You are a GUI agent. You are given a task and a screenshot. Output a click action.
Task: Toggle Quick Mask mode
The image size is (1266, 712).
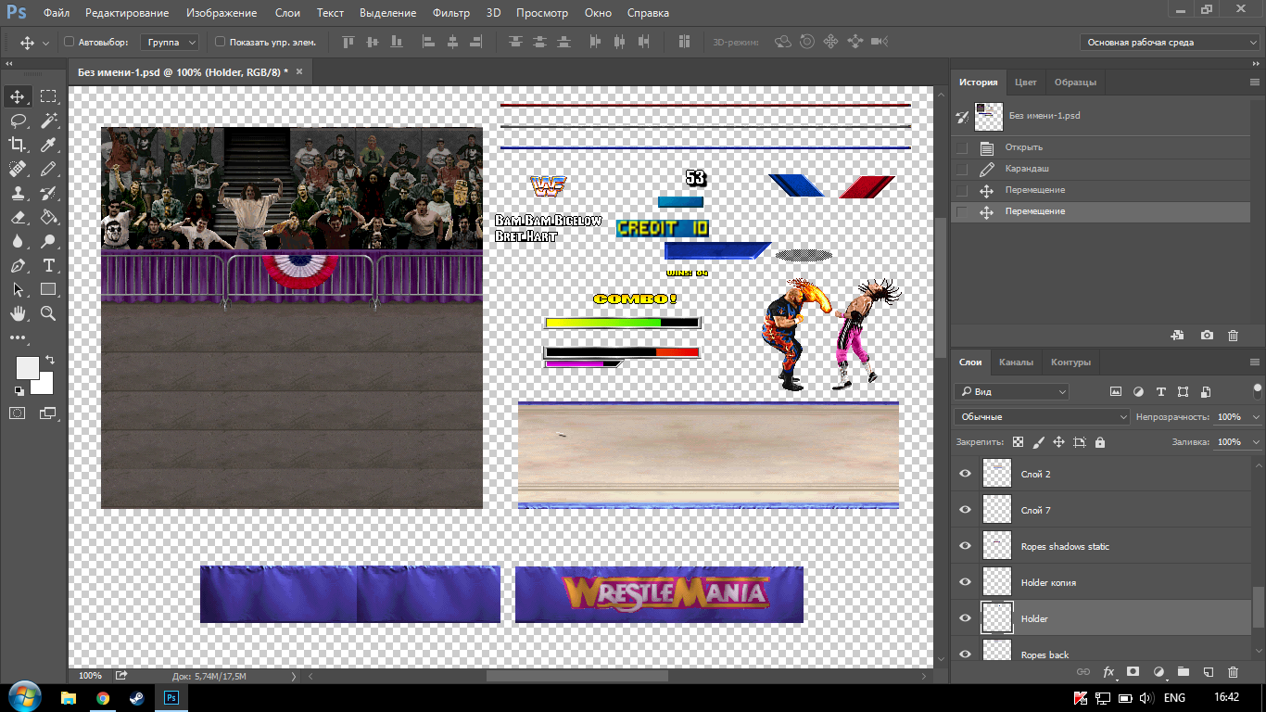coord(18,413)
